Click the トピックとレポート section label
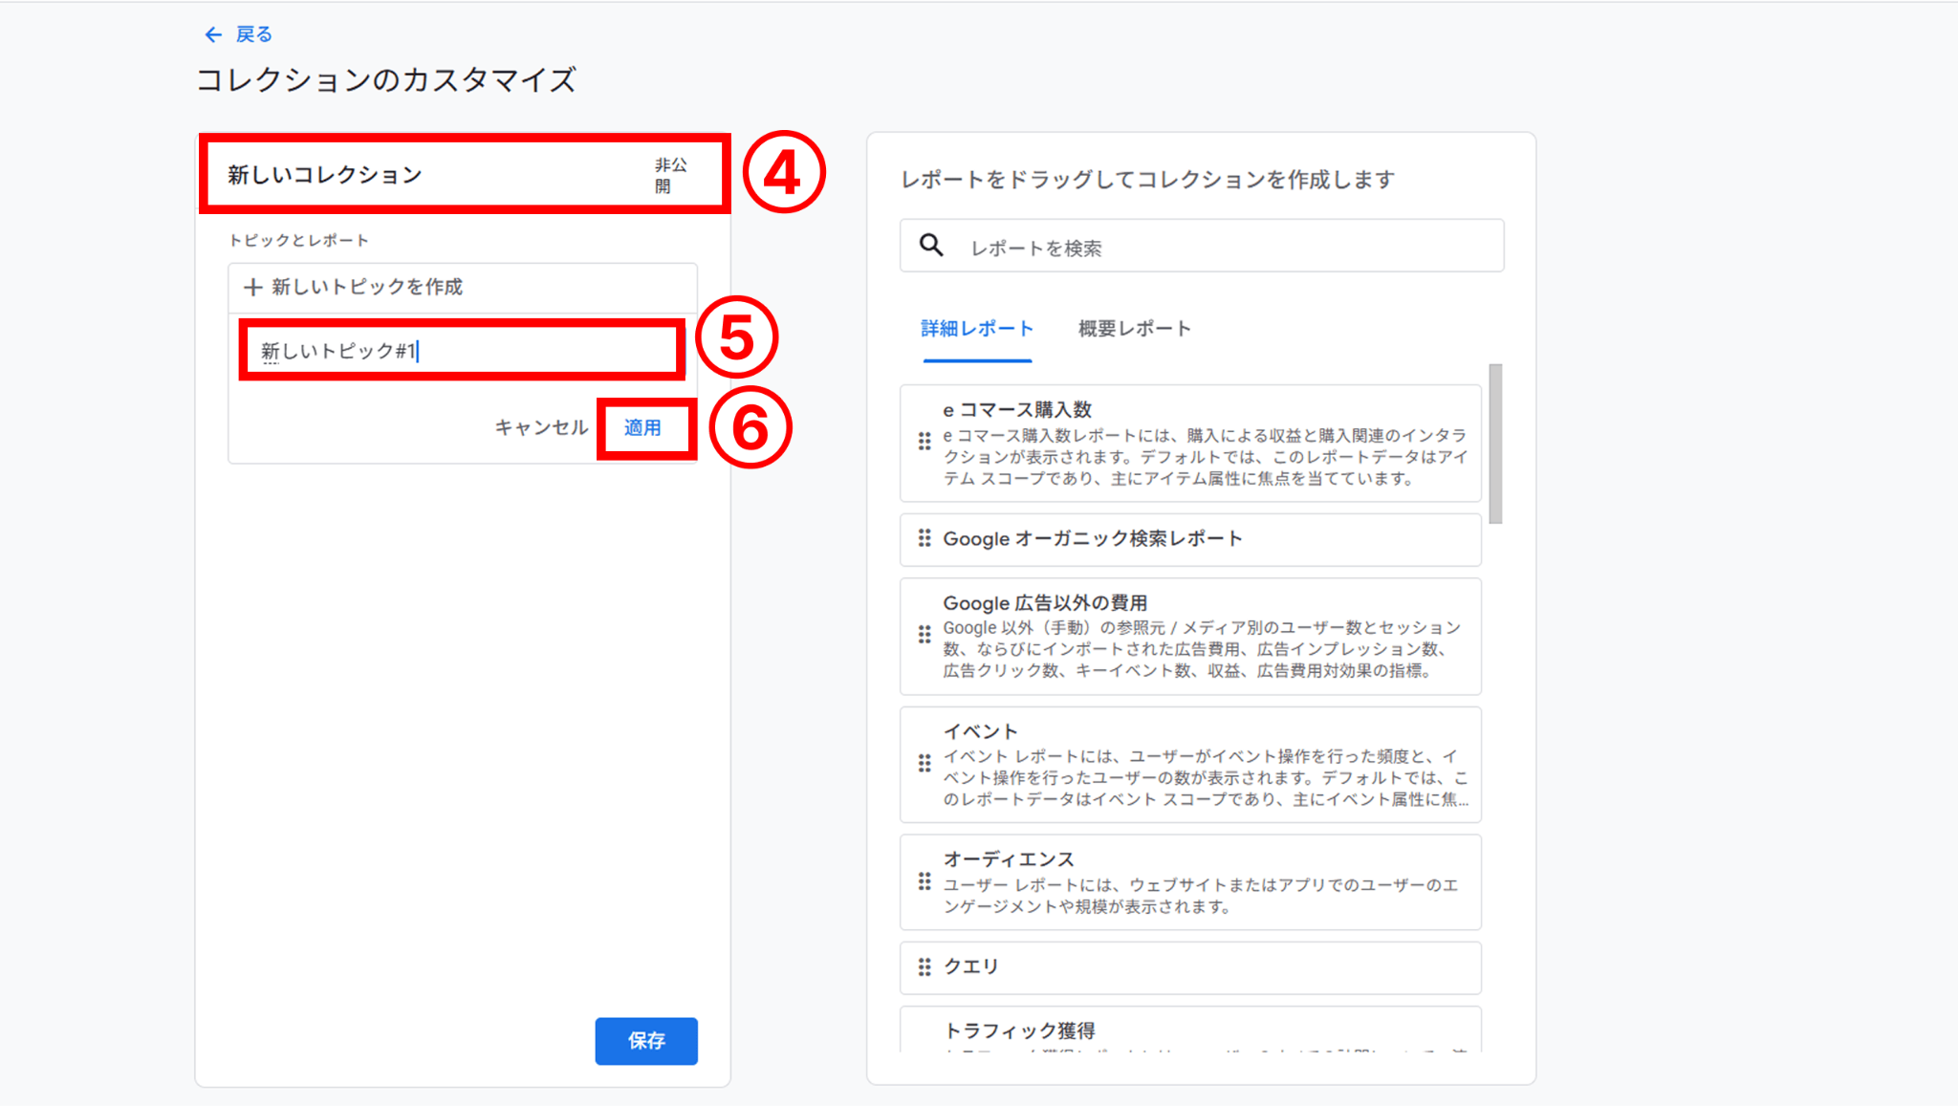1958x1106 pixels. 298,240
